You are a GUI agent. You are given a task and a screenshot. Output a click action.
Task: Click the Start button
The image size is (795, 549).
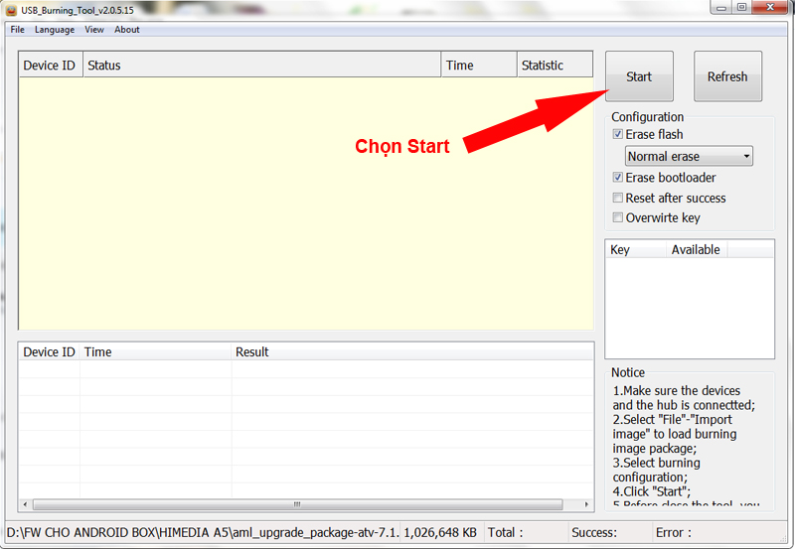pyautogui.click(x=639, y=76)
